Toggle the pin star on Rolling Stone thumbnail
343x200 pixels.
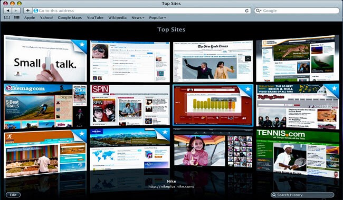[334, 88]
